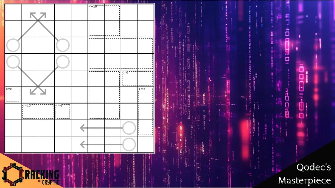Screen dimensions: 335x188
Task: Click the leftmost-column circle with the down-right arrow
Action: [x=13, y=62]
